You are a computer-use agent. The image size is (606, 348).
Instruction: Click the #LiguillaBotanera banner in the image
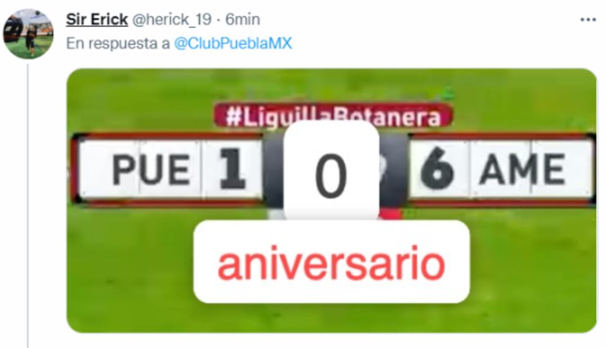point(333,116)
